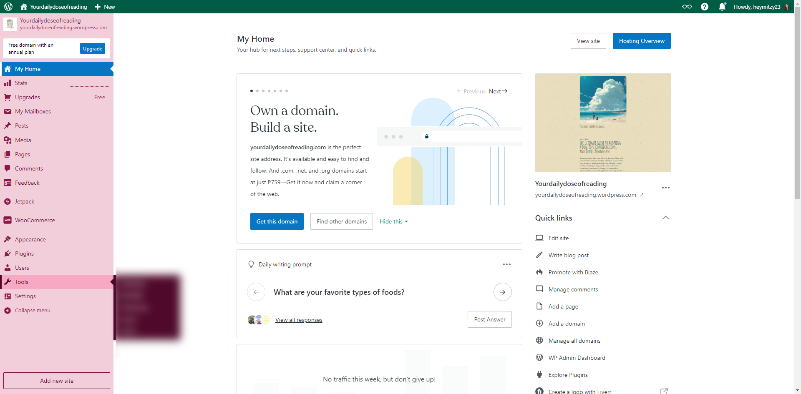Click the Promote with Blaze flame icon
Image resolution: width=801 pixels, height=394 pixels.
(539, 272)
